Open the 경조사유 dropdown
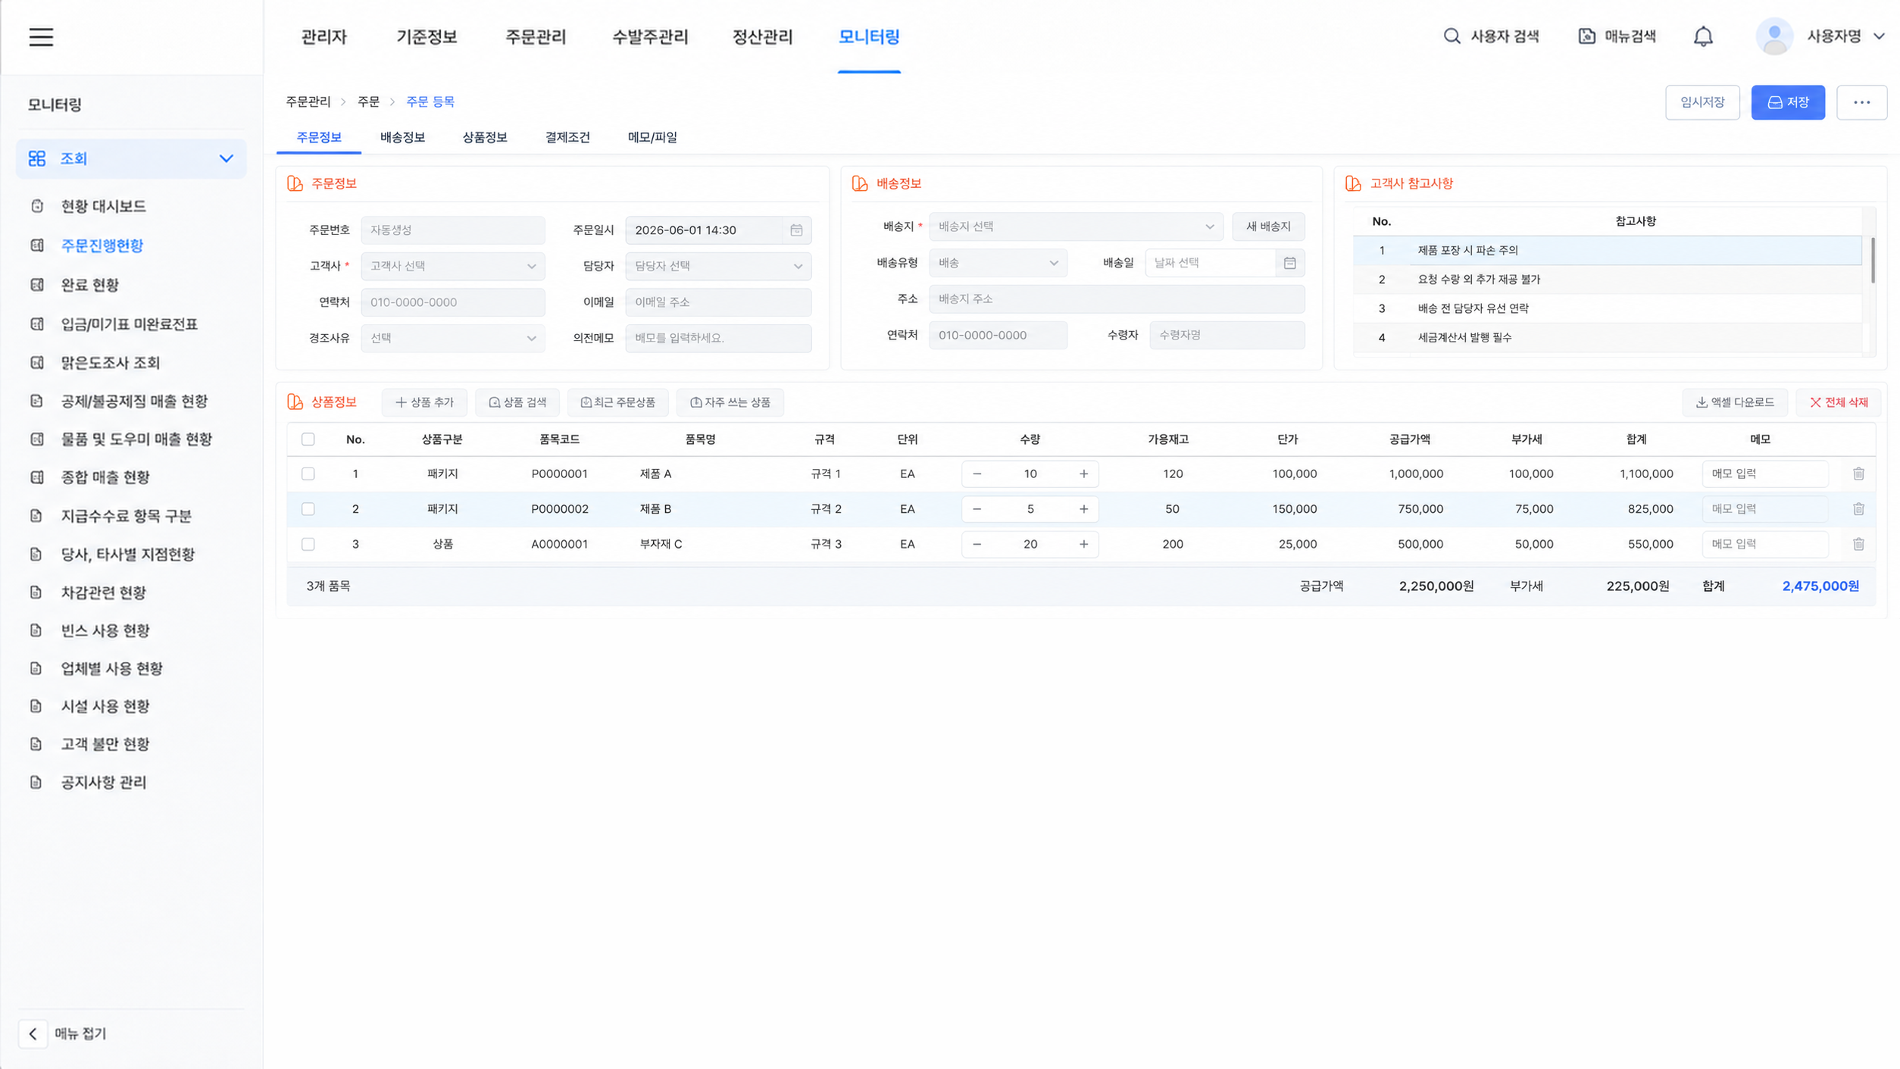Image resolution: width=1900 pixels, height=1069 pixels. tap(452, 338)
